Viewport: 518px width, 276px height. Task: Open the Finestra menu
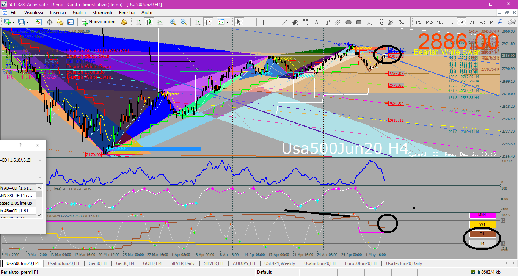[x=127, y=13]
